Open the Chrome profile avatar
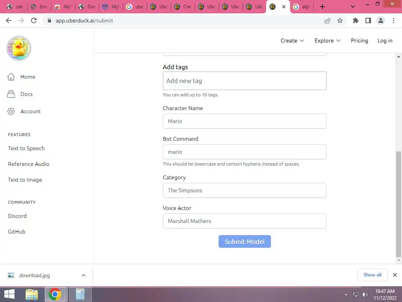402x302 pixels. pos(381,20)
